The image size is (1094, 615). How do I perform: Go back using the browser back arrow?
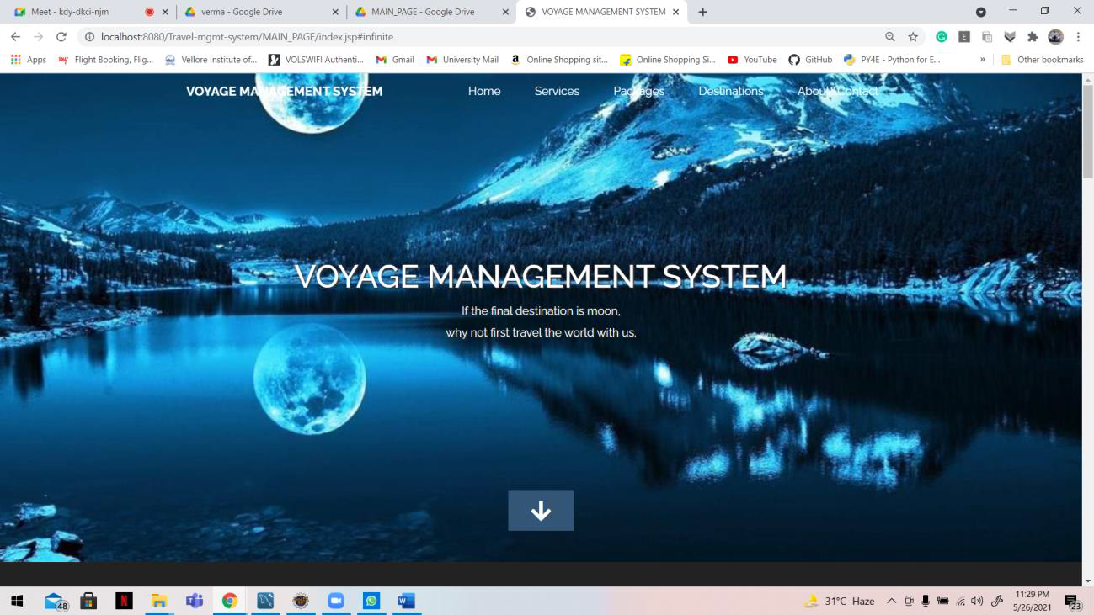(x=15, y=37)
